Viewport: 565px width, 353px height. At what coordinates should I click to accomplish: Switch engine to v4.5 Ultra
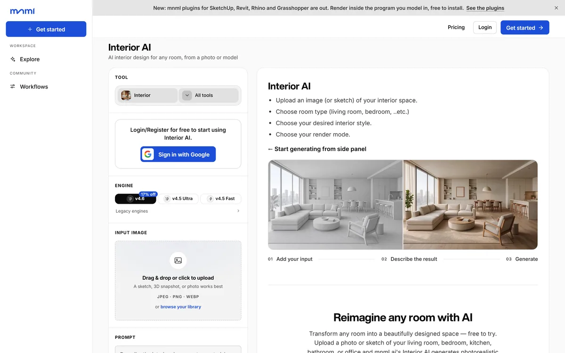pos(178,199)
